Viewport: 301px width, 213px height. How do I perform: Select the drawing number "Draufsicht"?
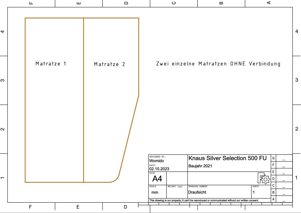(197, 192)
